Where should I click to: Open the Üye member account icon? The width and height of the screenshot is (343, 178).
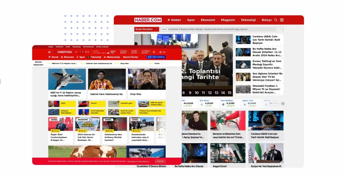pos(160,52)
